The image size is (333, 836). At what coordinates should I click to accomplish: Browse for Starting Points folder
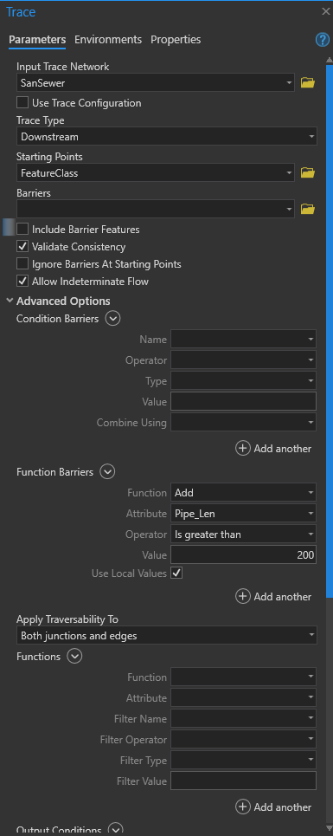[307, 172]
